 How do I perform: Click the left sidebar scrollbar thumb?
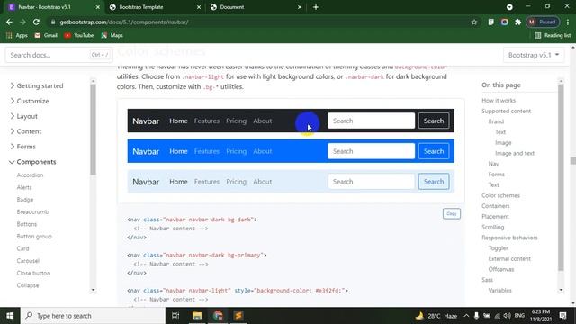pos(93,130)
